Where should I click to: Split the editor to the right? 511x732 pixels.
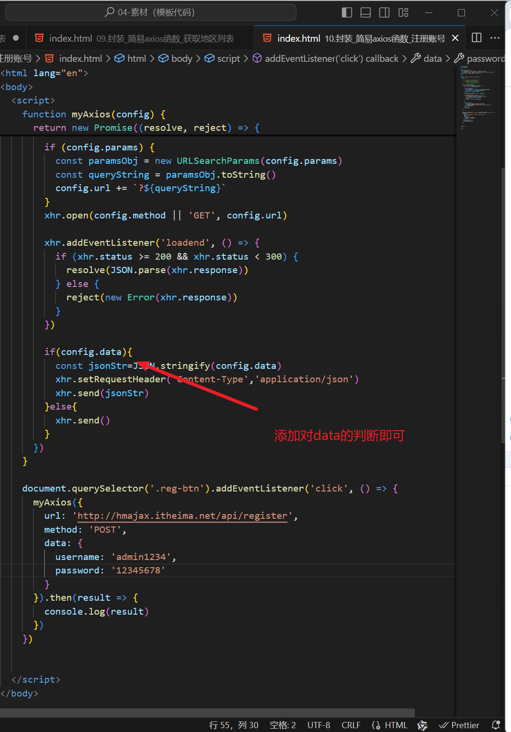(x=477, y=38)
